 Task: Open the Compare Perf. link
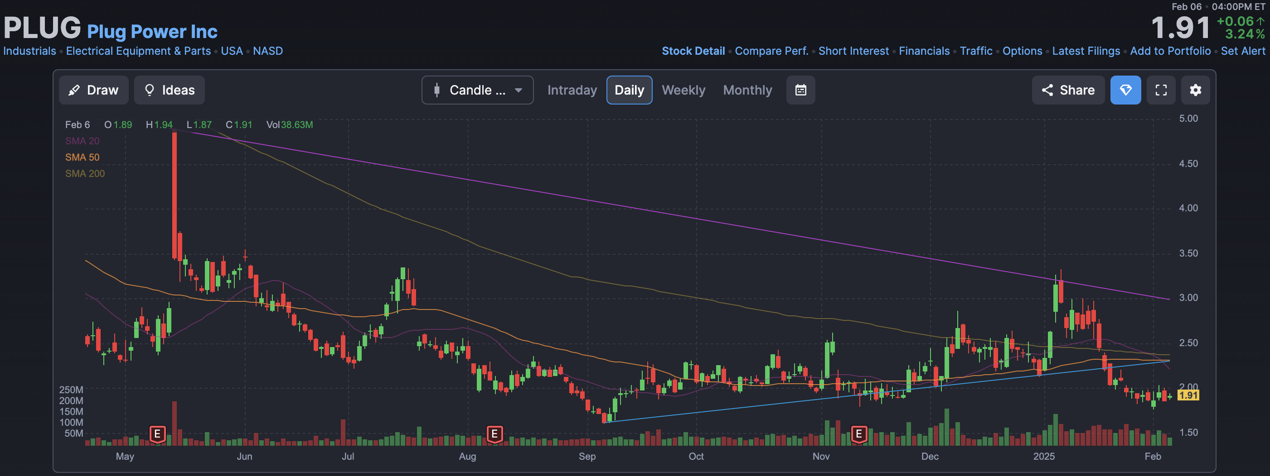pos(771,51)
